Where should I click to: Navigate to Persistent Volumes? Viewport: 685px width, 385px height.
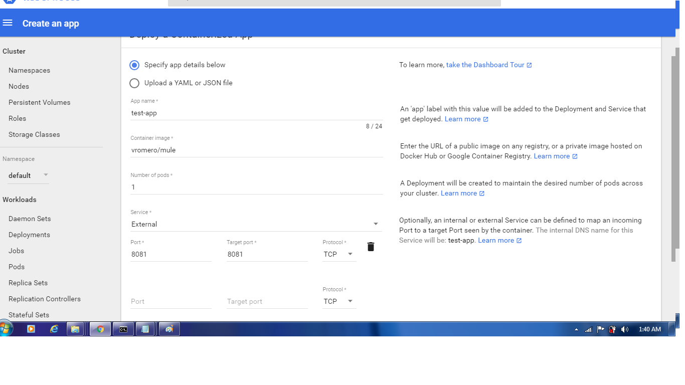[x=39, y=102]
